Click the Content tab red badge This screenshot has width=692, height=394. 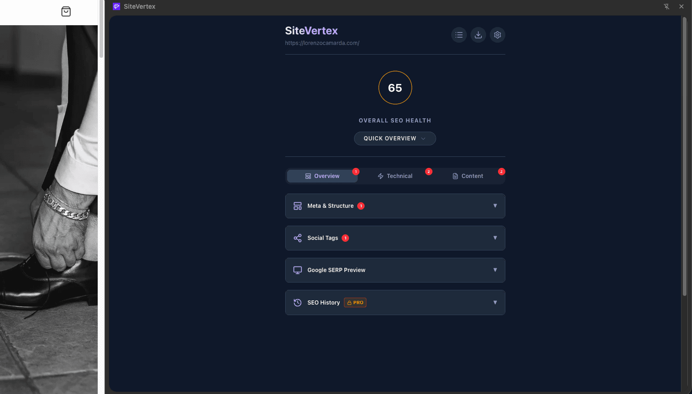[502, 172]
